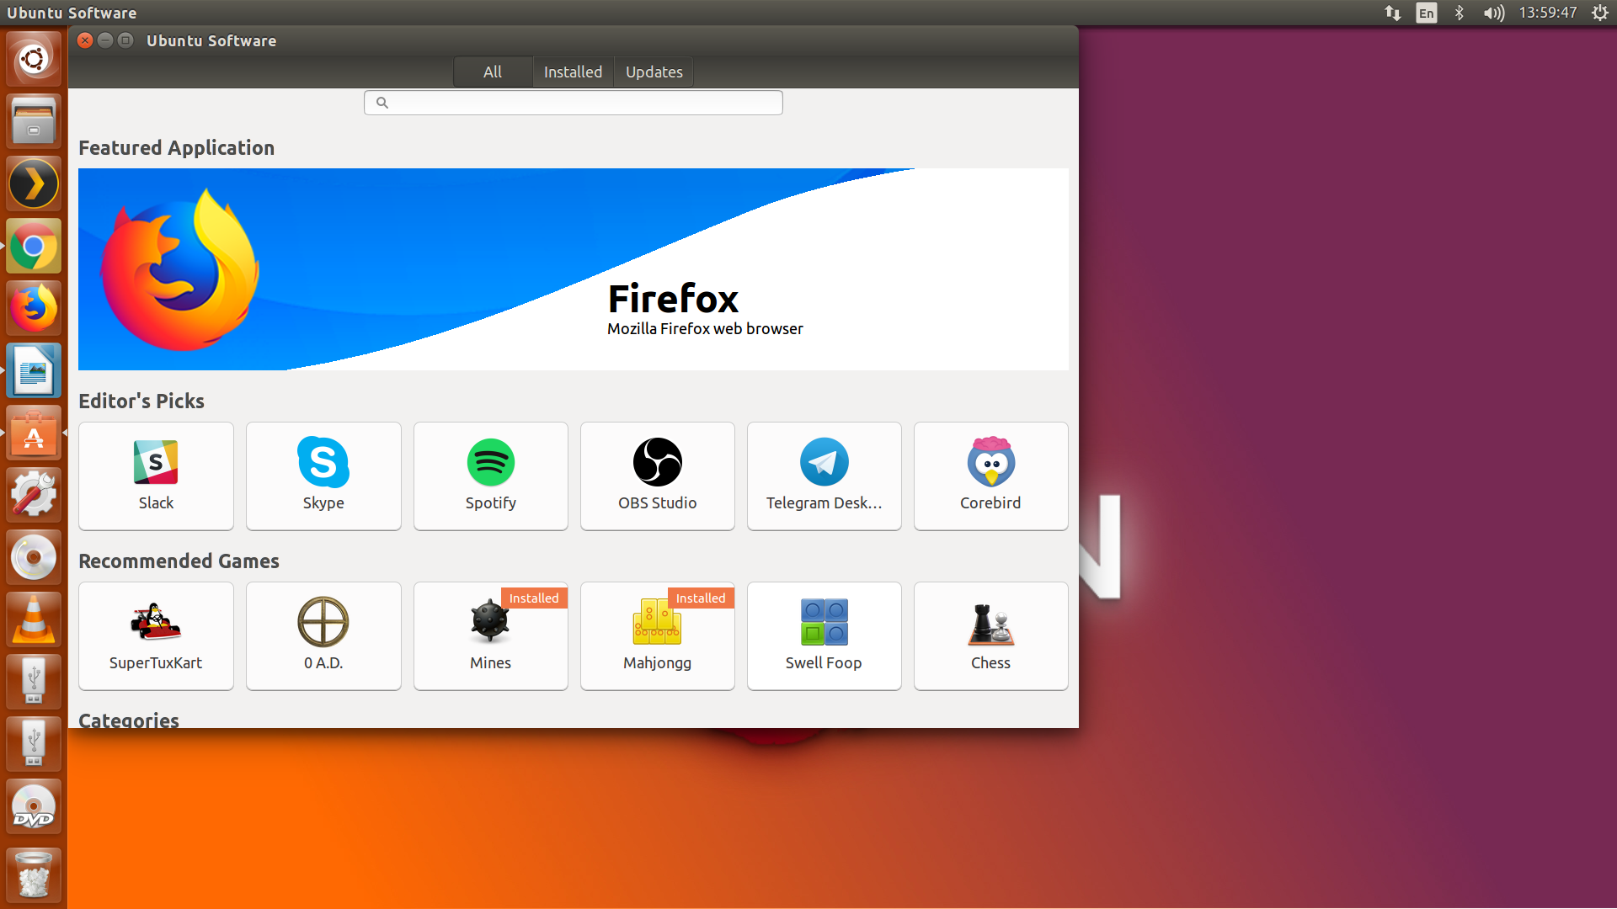1617x909 pixels.
Task: Open the Skype app tile
Action: pyautogui.click(x=323, y=476)
